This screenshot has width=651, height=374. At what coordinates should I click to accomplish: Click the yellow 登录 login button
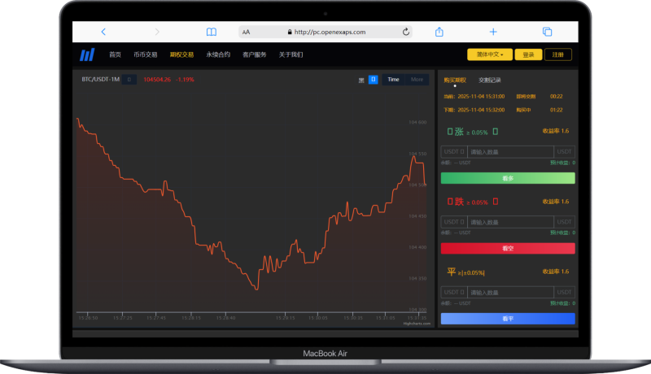(x=528, y=54)
